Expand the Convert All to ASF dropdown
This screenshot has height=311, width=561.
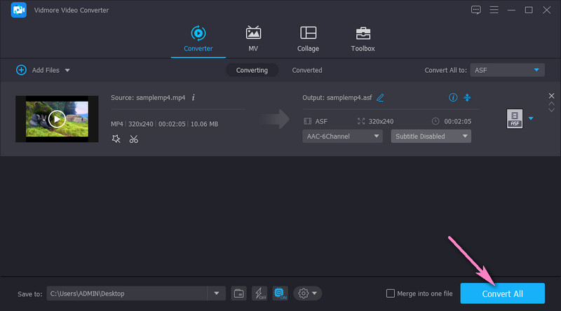click(508, 70)
